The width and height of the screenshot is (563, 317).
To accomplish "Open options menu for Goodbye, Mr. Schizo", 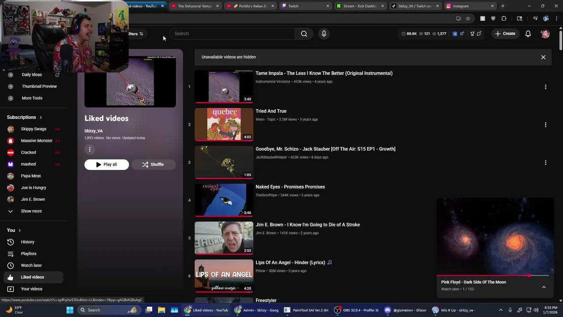I will point(545,163).
